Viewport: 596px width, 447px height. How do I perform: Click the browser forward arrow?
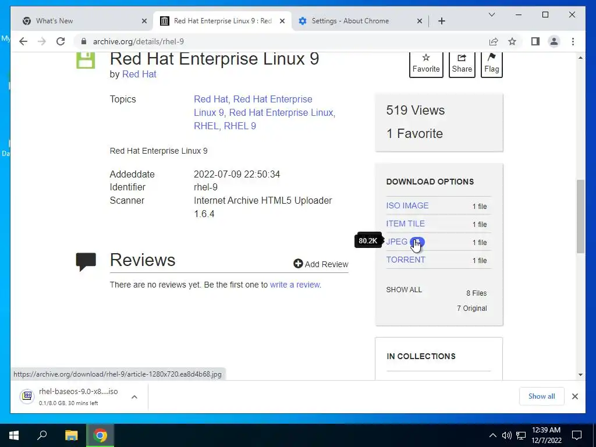(x=42, y=41)
